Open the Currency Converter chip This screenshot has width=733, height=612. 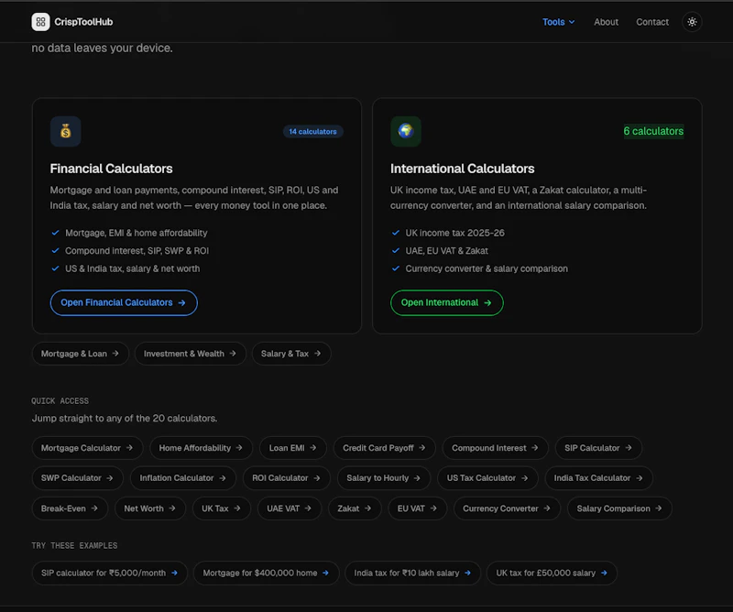(x=507, y=508)
